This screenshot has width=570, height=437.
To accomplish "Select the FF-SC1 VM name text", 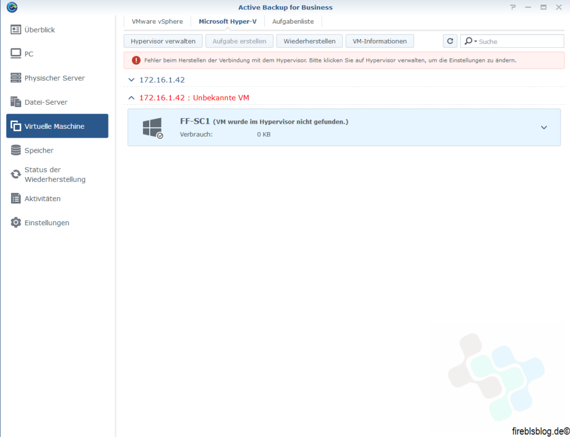I will click(x=195, y=121).
